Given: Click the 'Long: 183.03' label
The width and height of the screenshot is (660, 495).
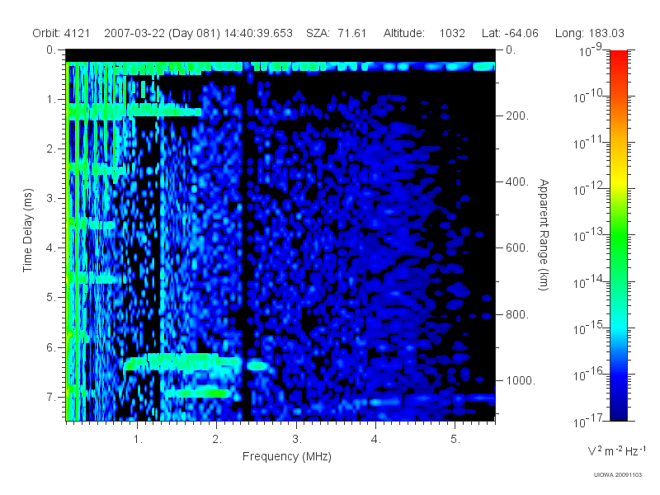Looking at the screenshot, I should click(589, 33).
